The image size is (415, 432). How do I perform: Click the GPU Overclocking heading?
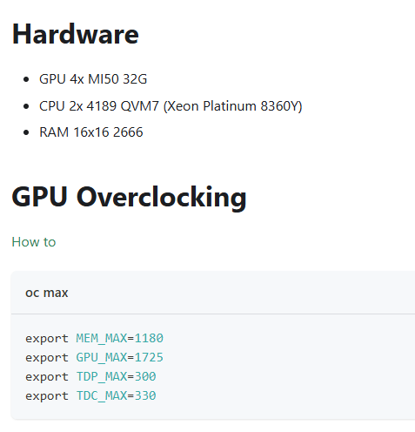tap(129, 197)
